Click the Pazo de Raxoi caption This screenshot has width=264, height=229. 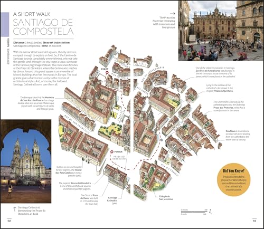tap(89, 199)
